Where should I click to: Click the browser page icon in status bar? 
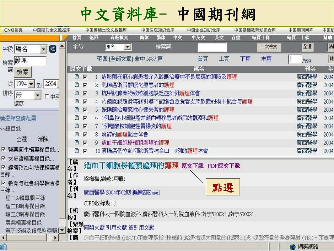(3, 247)
